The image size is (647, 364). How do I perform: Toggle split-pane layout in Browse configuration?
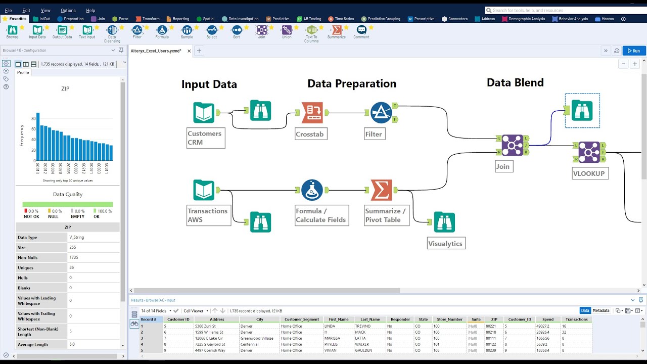26,64
